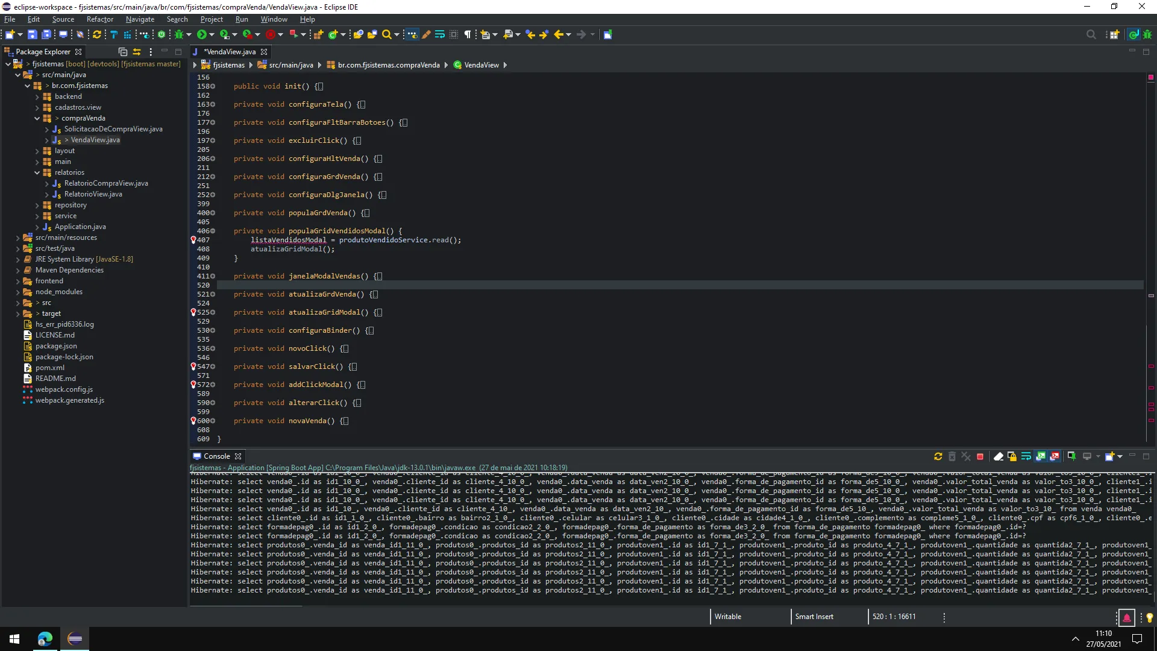The image size is (1157, 651).
Task: Click the Open Perspective icon
Action: point(1115,35)
